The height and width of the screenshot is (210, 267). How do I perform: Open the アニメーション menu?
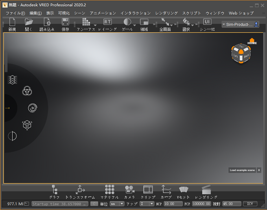[103, 13]
